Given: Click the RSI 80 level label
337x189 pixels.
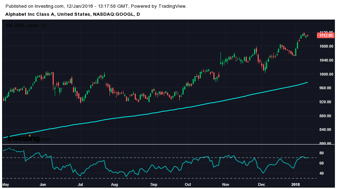Looking at the screenshot, I should coord(322,153).
